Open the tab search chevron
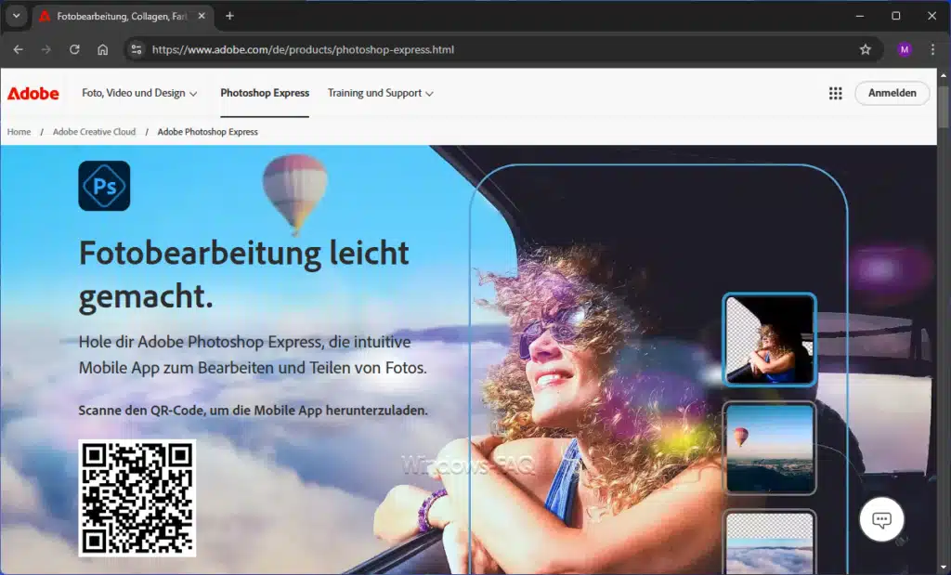The width and height of the screenshot is (951, 575). click(15, 16)
